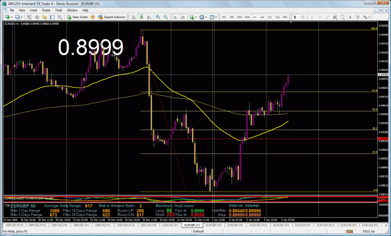Select the Vertical Line drawing tool
This screenshot has height=236, width=391.
tap(312, 17)
